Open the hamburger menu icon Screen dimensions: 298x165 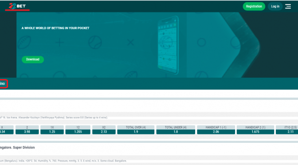click(x=288, y=7)
